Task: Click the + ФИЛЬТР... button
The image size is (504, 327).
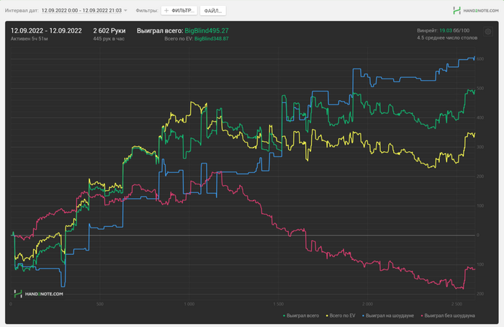Action: tap(179, 11)
